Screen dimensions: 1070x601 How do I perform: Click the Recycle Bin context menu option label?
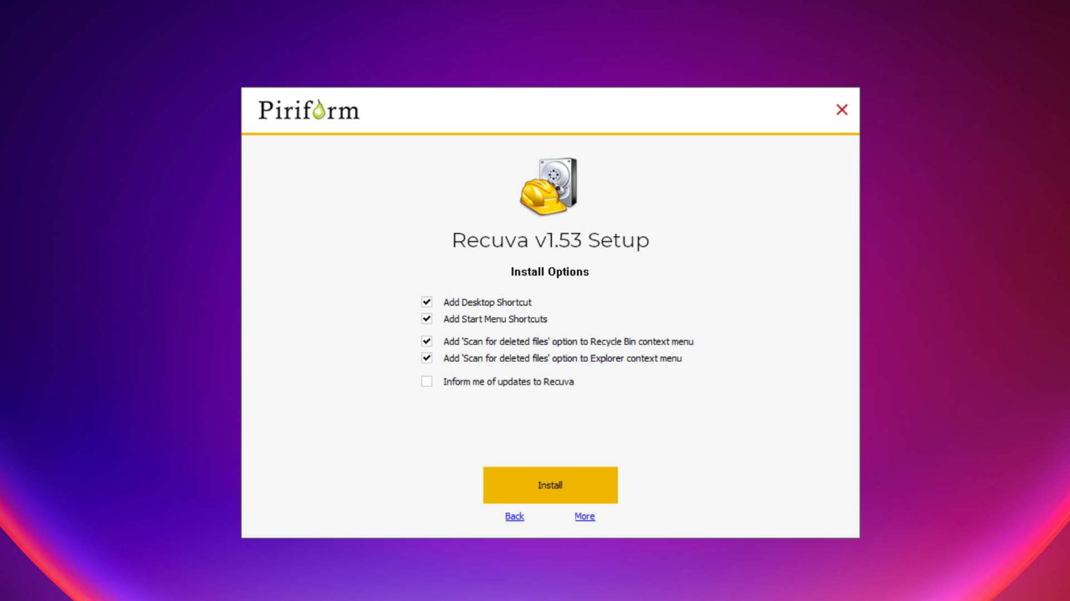[x=568, y=342]
